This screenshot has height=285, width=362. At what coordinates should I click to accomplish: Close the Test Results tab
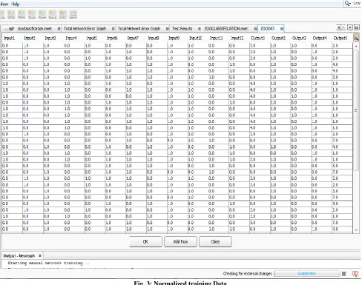pos(200,29)
